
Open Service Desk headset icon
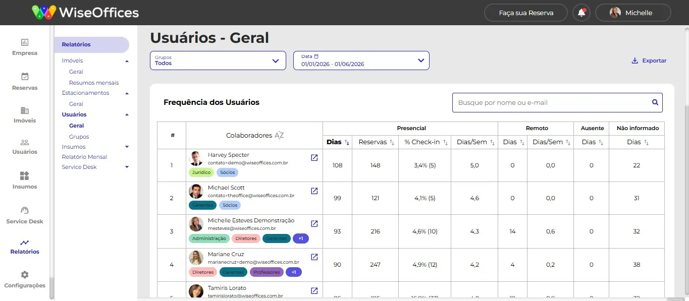25,210
